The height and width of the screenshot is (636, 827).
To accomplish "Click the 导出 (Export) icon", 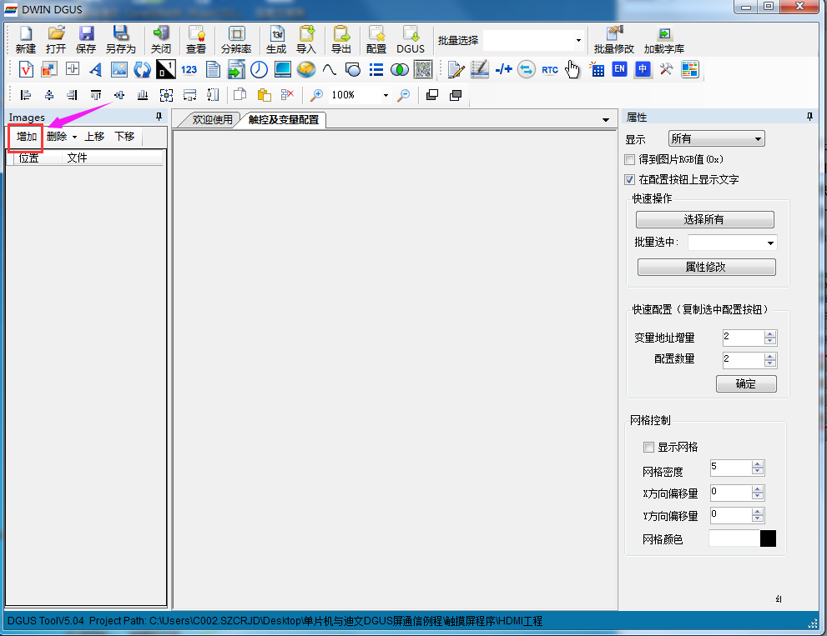I will click(x=341, y=40).
